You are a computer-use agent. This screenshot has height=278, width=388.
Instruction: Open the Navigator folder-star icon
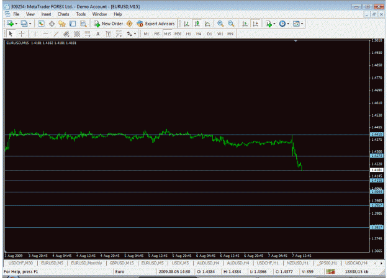pos(62,24)
